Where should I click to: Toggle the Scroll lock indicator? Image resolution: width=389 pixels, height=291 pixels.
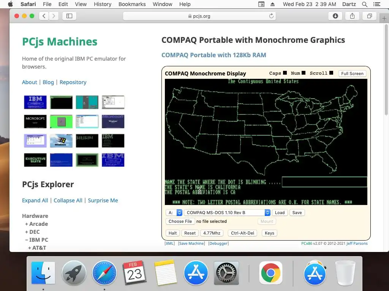[331, 73]
